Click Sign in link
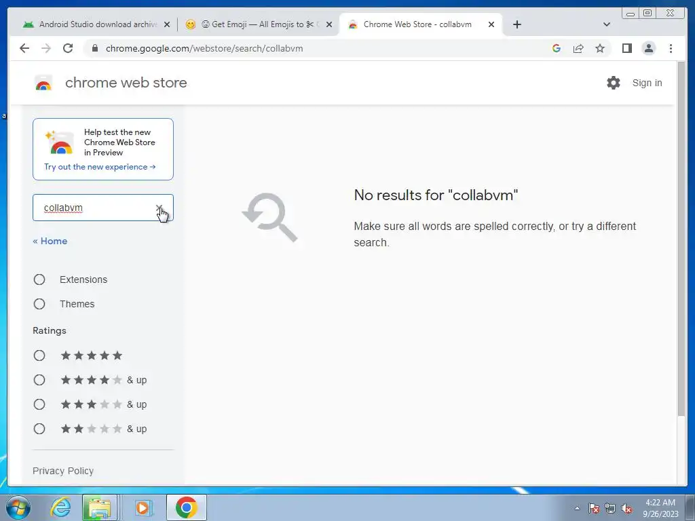 pos(647,83)
